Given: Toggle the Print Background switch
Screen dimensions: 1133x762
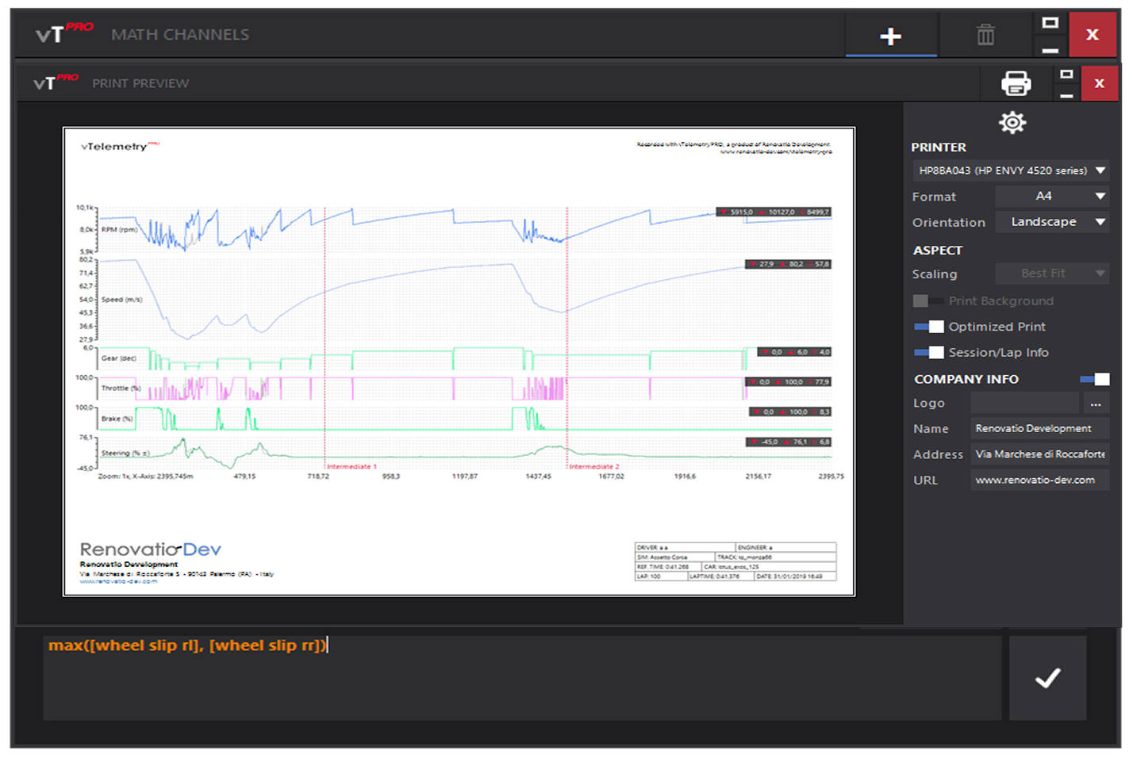Looking at the screenshot, I should pyautogui.click(x=928, y=301).
